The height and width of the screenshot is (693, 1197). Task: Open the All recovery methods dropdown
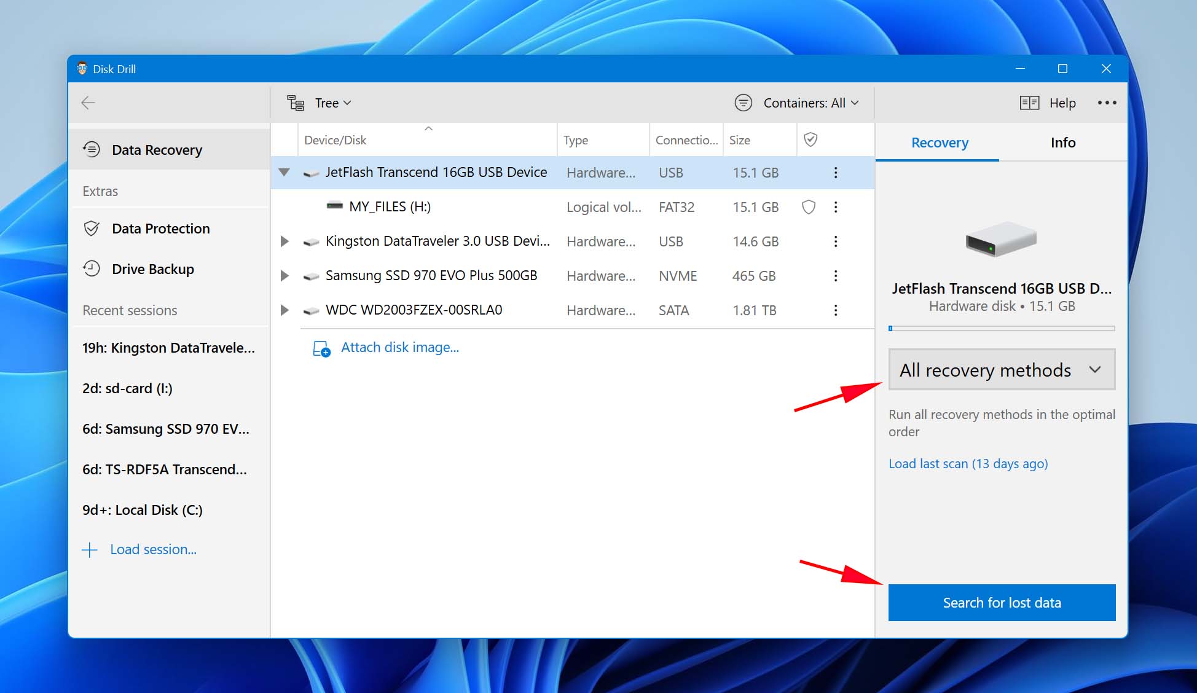[x=1002, y=370]
